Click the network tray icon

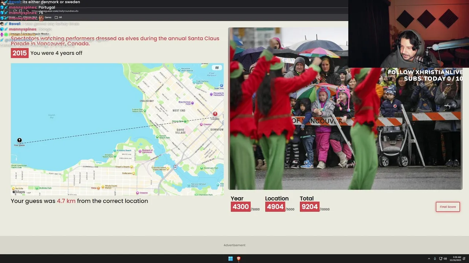440,259
